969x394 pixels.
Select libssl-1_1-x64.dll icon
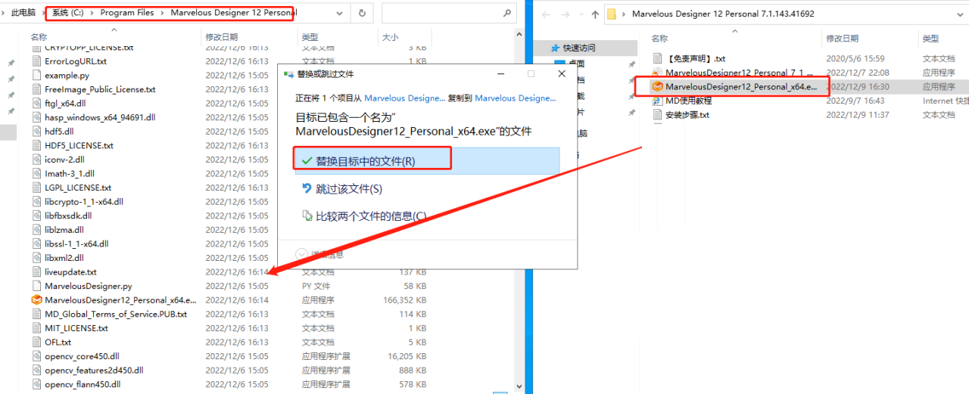click(37, 244)
